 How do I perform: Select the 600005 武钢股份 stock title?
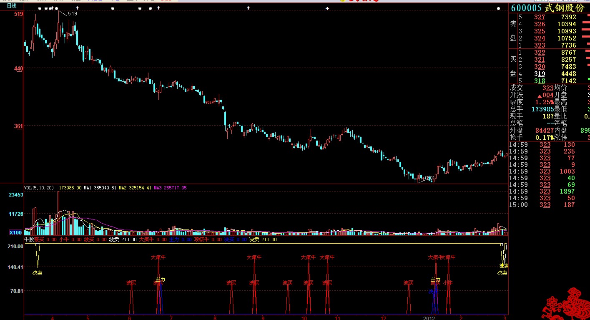pyautogui.click(x=547, y=8)
